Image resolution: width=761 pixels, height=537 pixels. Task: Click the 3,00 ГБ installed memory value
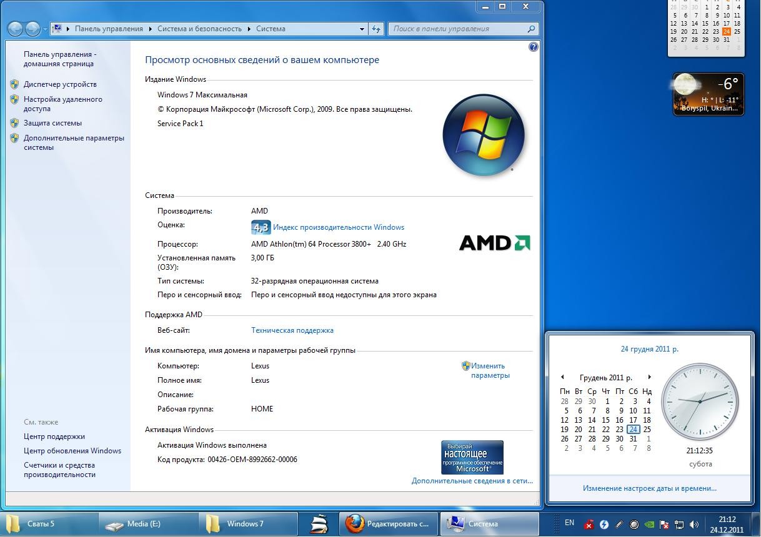[x=262, y=258]
